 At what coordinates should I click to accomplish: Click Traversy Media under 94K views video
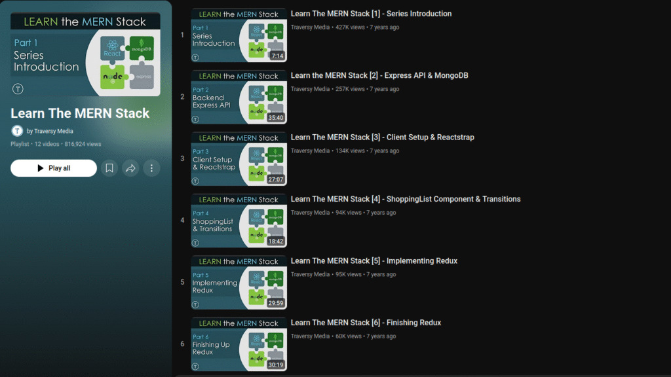point(310,213)
